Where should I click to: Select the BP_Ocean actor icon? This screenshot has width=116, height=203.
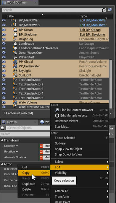click(15, 30)
